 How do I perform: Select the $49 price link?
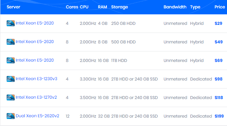(219, 42)
